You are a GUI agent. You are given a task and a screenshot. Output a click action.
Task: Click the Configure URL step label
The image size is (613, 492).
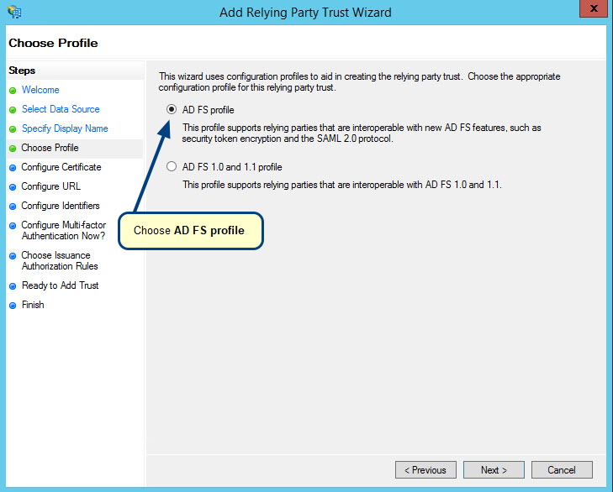(x=50, y=186)
